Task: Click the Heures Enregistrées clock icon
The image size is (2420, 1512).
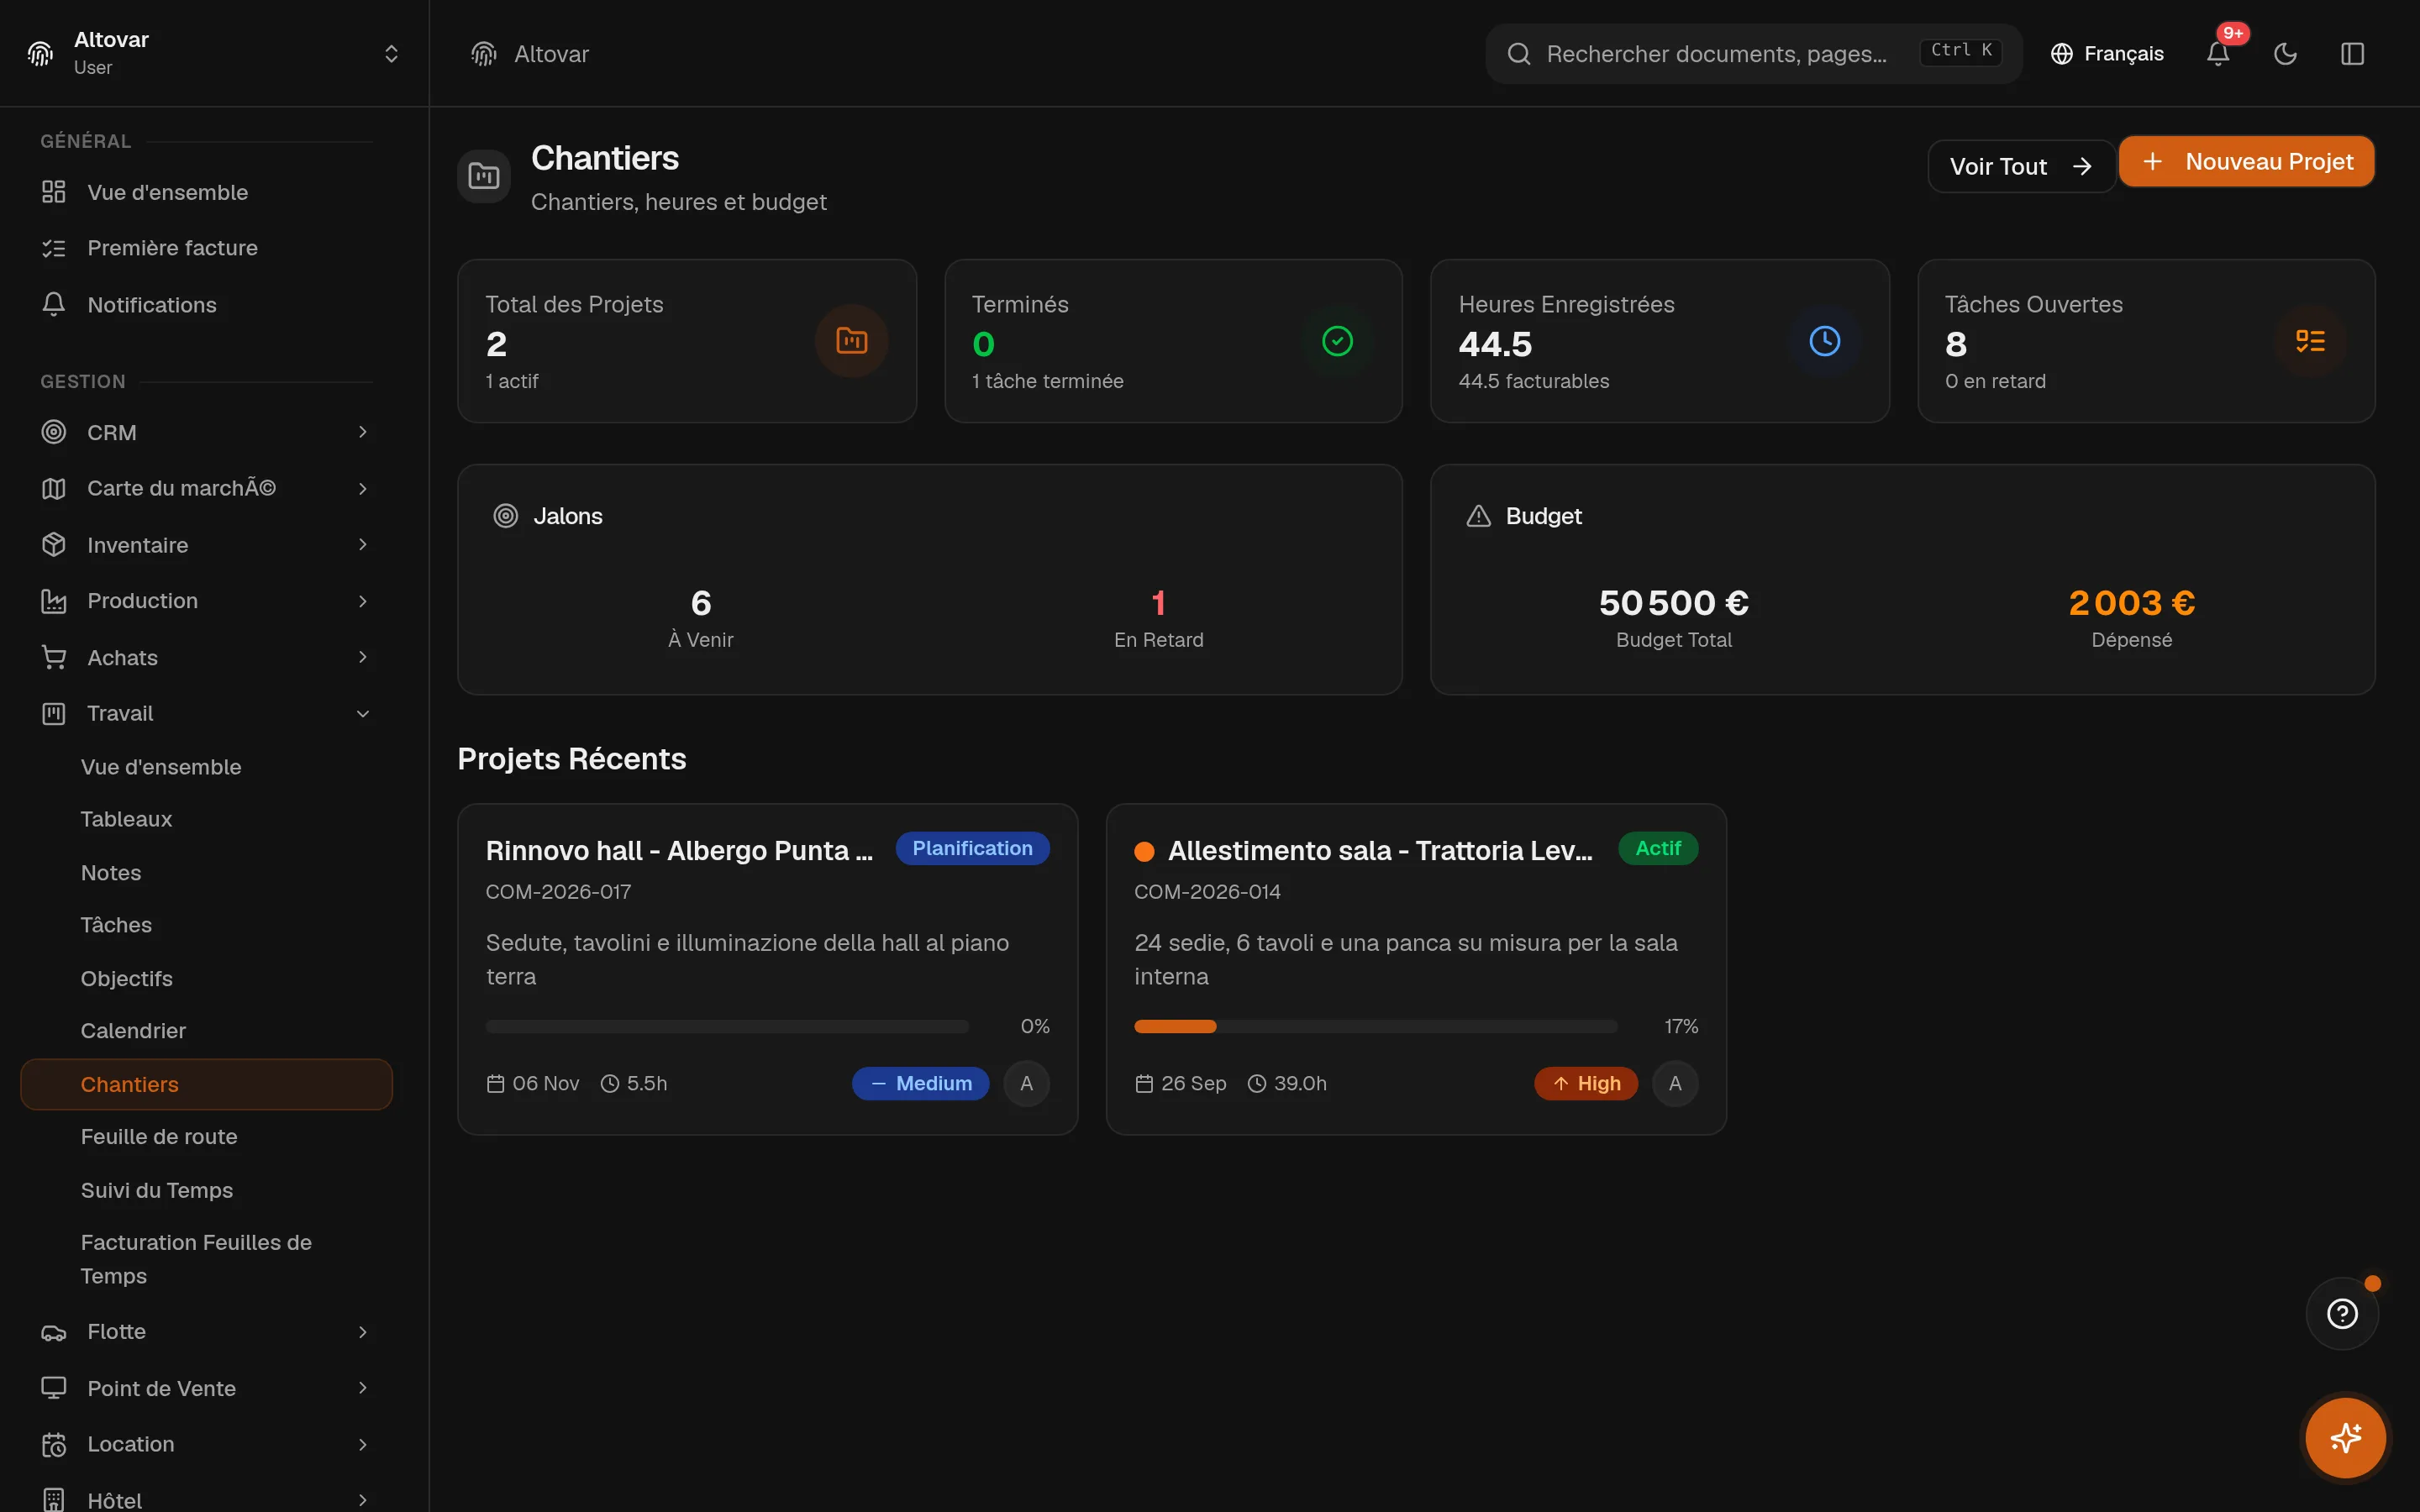Action: coord(1824,341)
